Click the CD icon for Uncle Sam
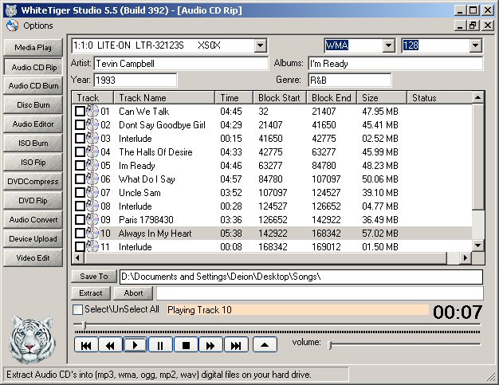 tap(92, 193)
